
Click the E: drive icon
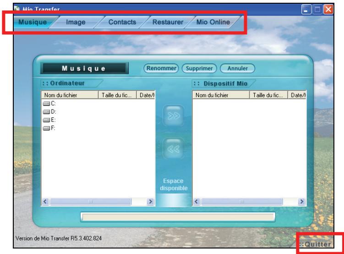[46, 120]
